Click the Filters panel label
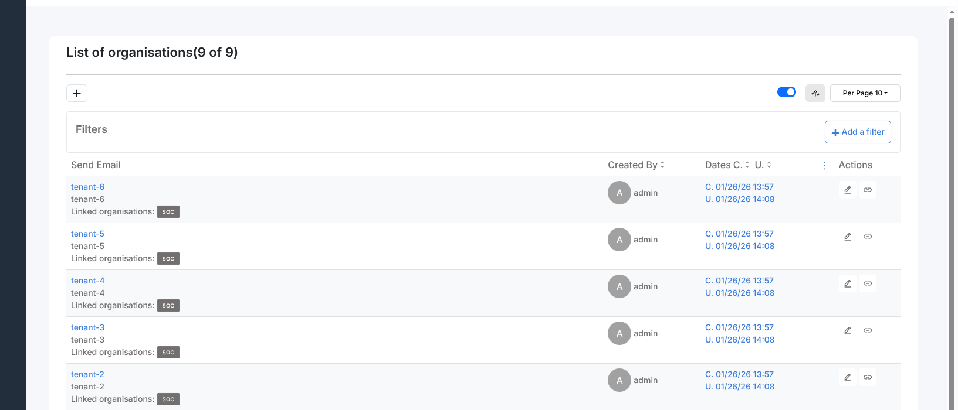The width and height of the screenshot is (958, 410). 92,129
